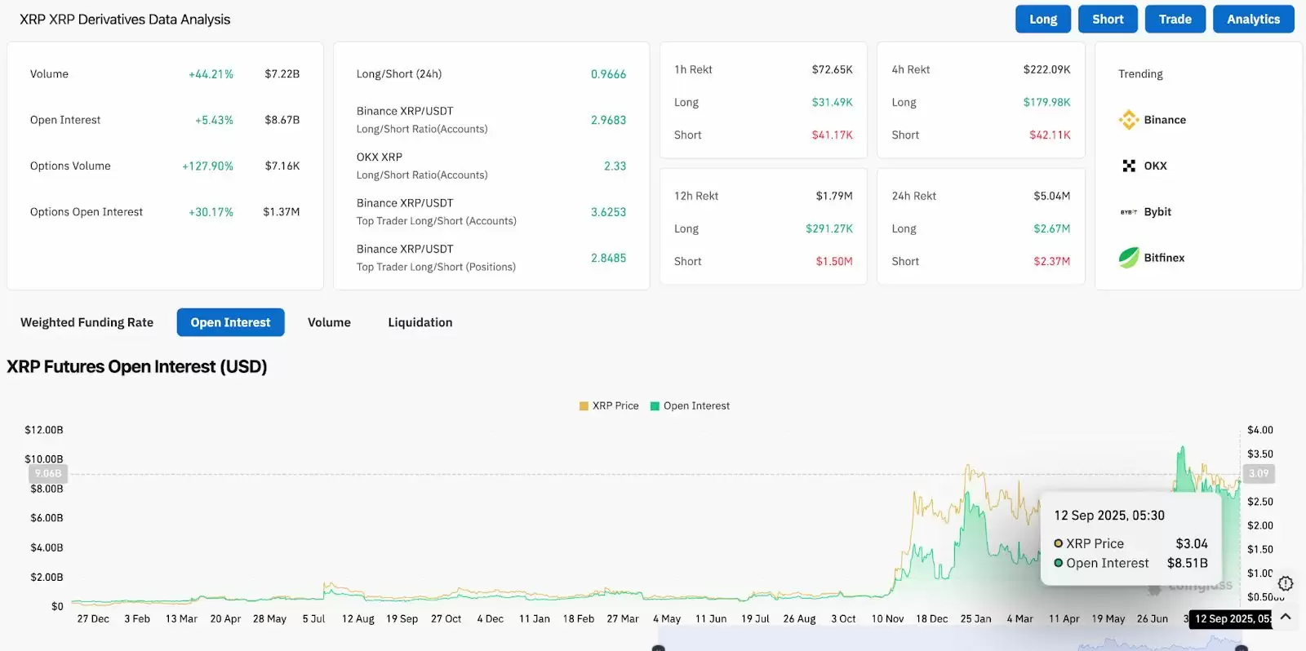Image resolution: width=1306 pixels, height=651 pixels.
Task: Click the OKX logo icon
Action: 1129,166
